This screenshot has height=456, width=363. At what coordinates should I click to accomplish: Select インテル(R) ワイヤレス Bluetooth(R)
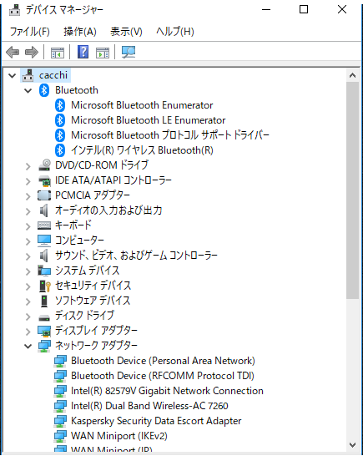(x=142, y=150)
